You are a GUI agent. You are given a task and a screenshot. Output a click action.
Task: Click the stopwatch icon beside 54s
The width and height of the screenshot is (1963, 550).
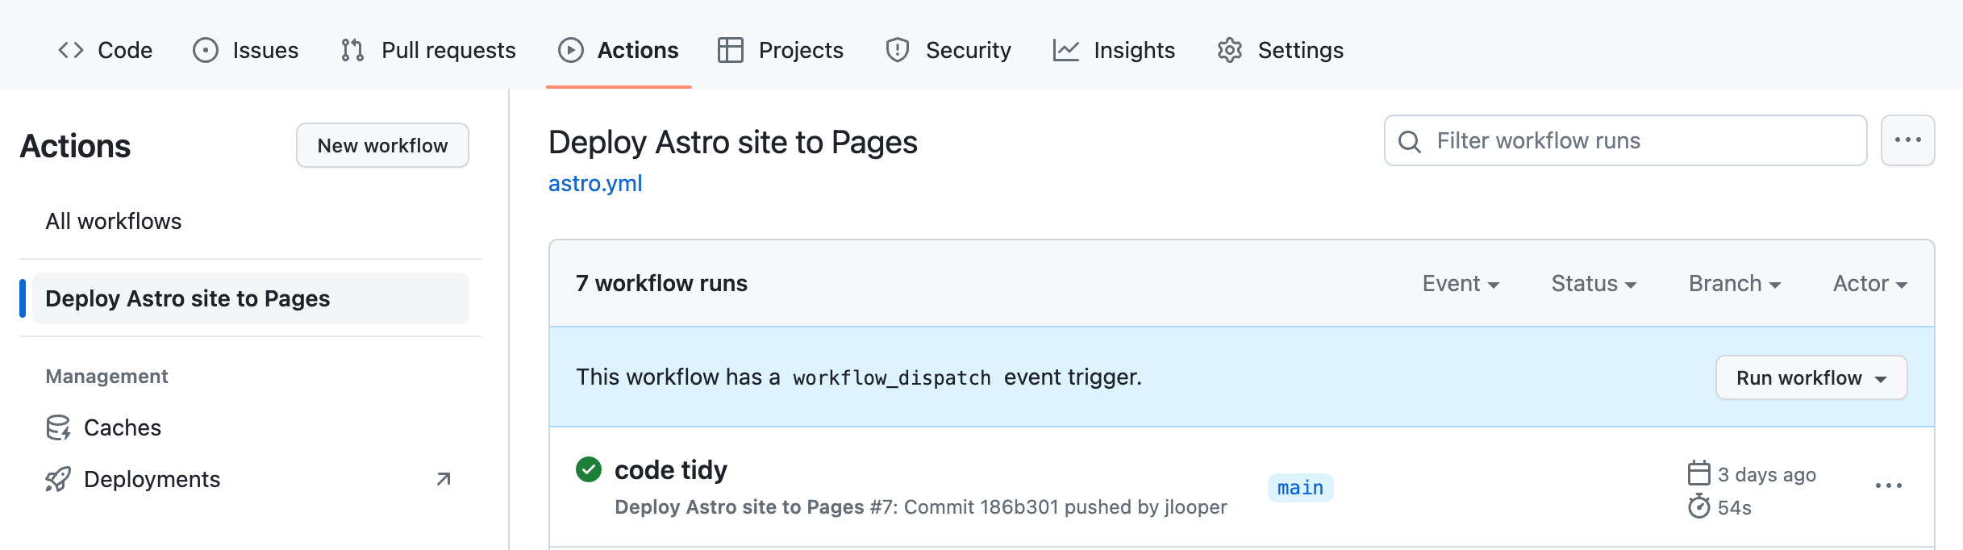[1698, 506]
